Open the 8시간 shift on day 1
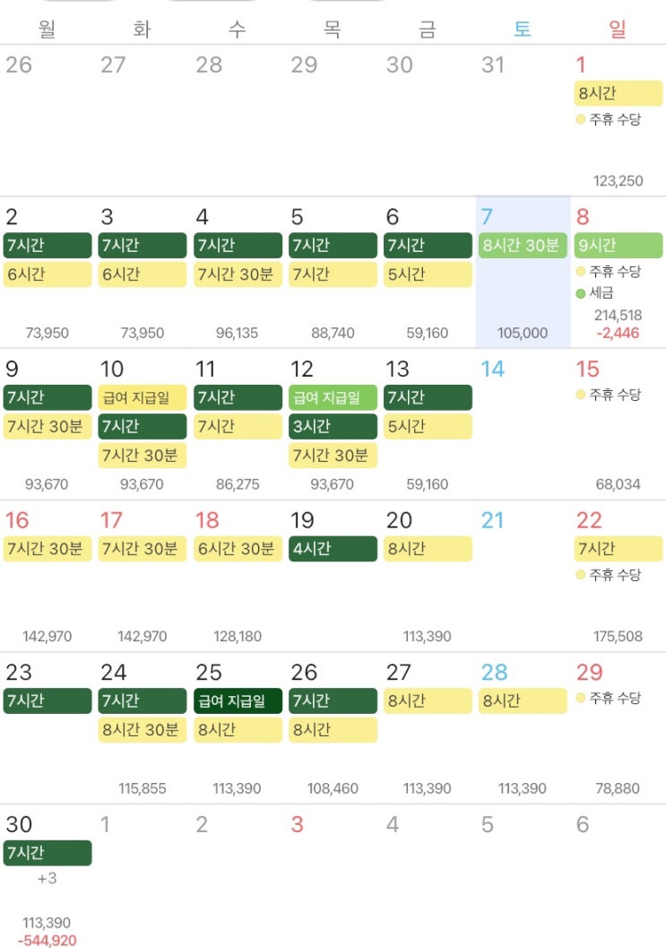 tap(618, 93)
